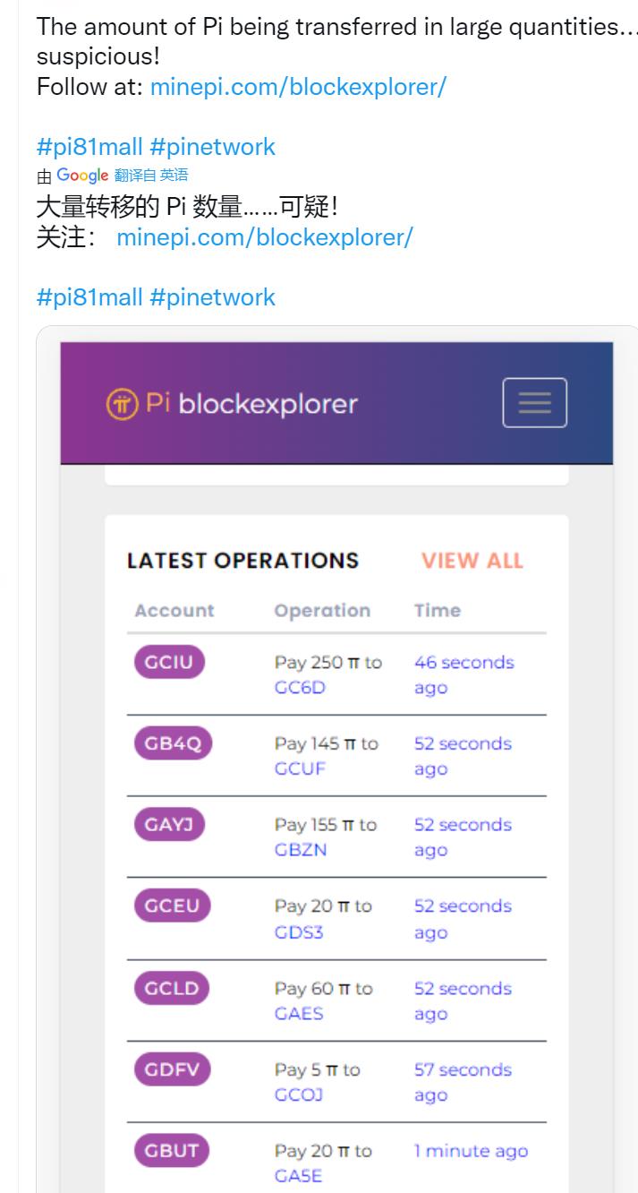Open the hamburger menu in blockexplorer header
The height and width of the screenshot is (1193, 638).
tap(534, 403)
